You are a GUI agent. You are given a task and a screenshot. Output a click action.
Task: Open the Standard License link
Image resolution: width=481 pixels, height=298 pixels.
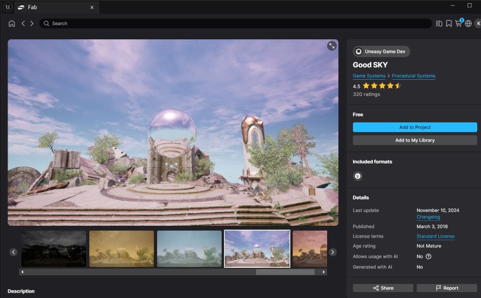coord(435,237)
